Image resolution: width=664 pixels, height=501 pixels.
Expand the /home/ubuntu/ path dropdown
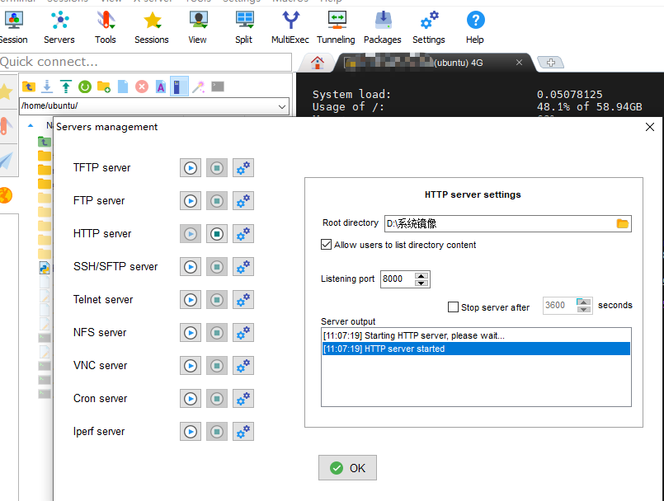[x=283, y=106]
